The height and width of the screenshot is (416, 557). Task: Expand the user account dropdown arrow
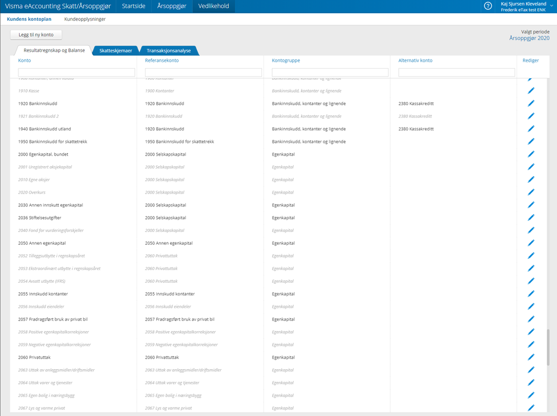[x=551, y=5]
